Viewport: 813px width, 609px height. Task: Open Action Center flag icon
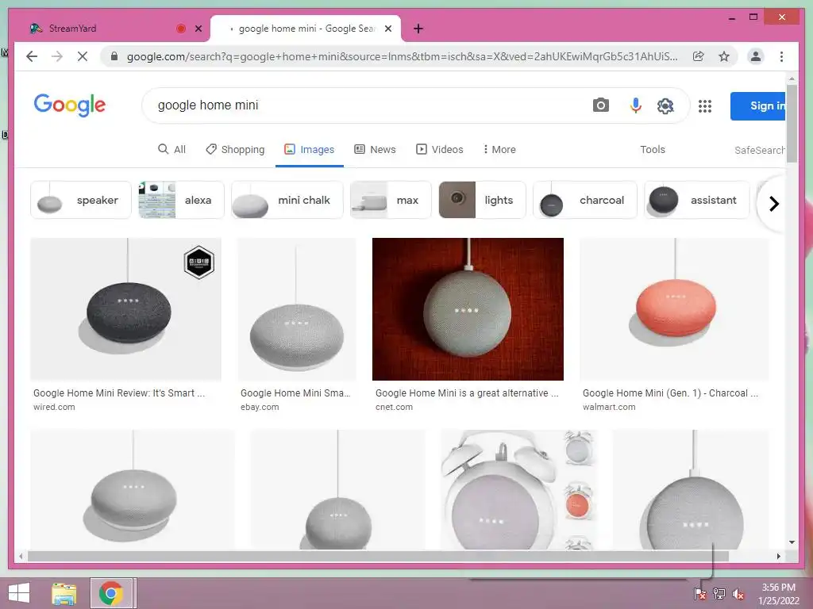pos(700,593)
